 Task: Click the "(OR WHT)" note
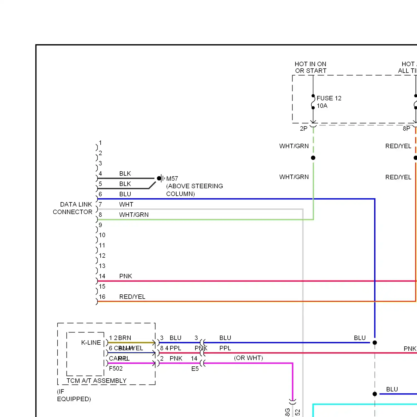248,358
